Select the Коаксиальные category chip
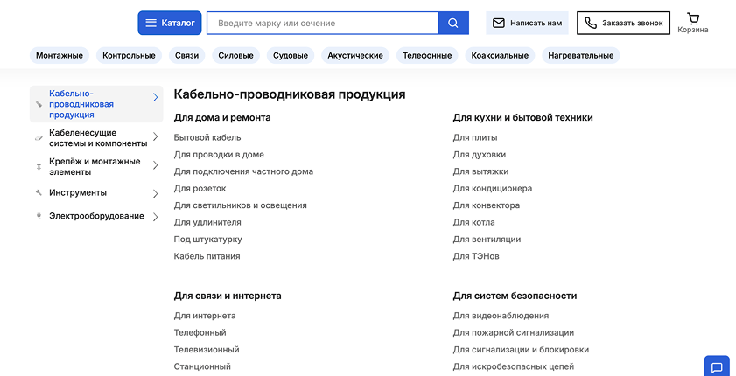Screen dimensions: 736x376 click(499, 56)
